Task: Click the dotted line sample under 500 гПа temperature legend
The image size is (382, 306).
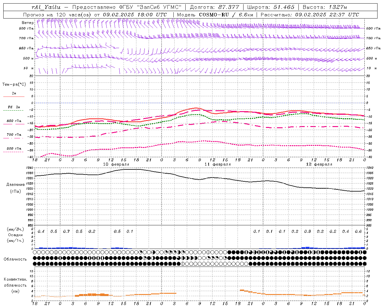Action: pyautogui.click(x=13, y=152)
